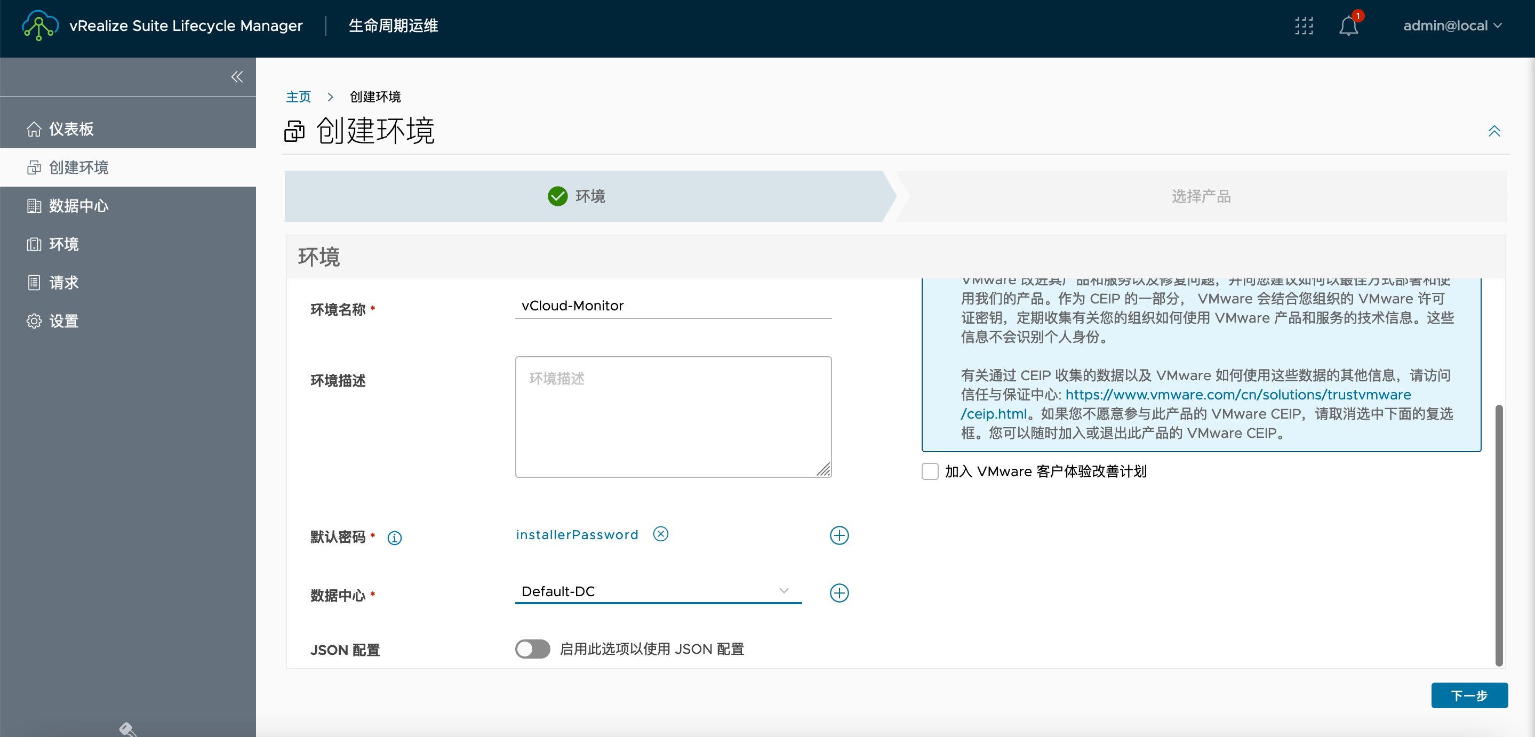Click the 环境描述 text area
This screenshot has width=1535, height=737.
click(x=673, y=416)
